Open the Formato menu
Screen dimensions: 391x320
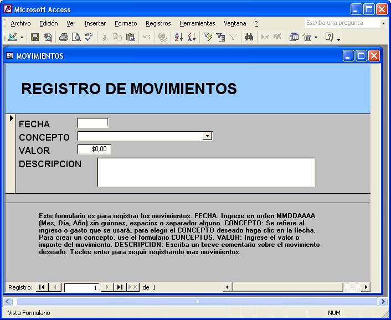click(126, 23)
